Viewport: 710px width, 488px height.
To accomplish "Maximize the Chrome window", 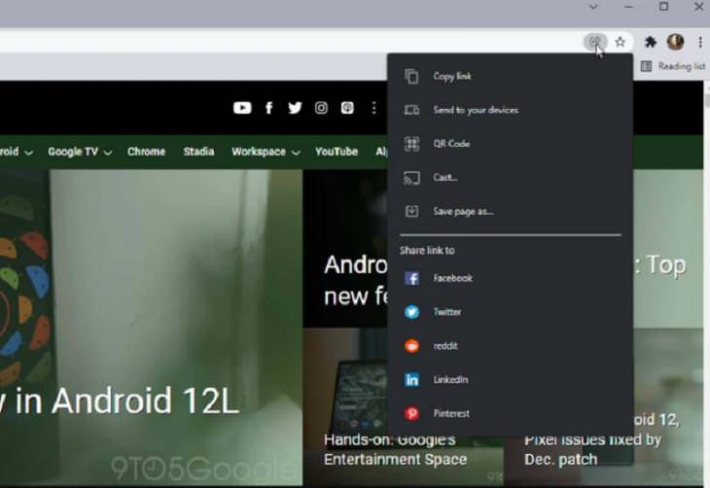I will (x=663, y=7).
